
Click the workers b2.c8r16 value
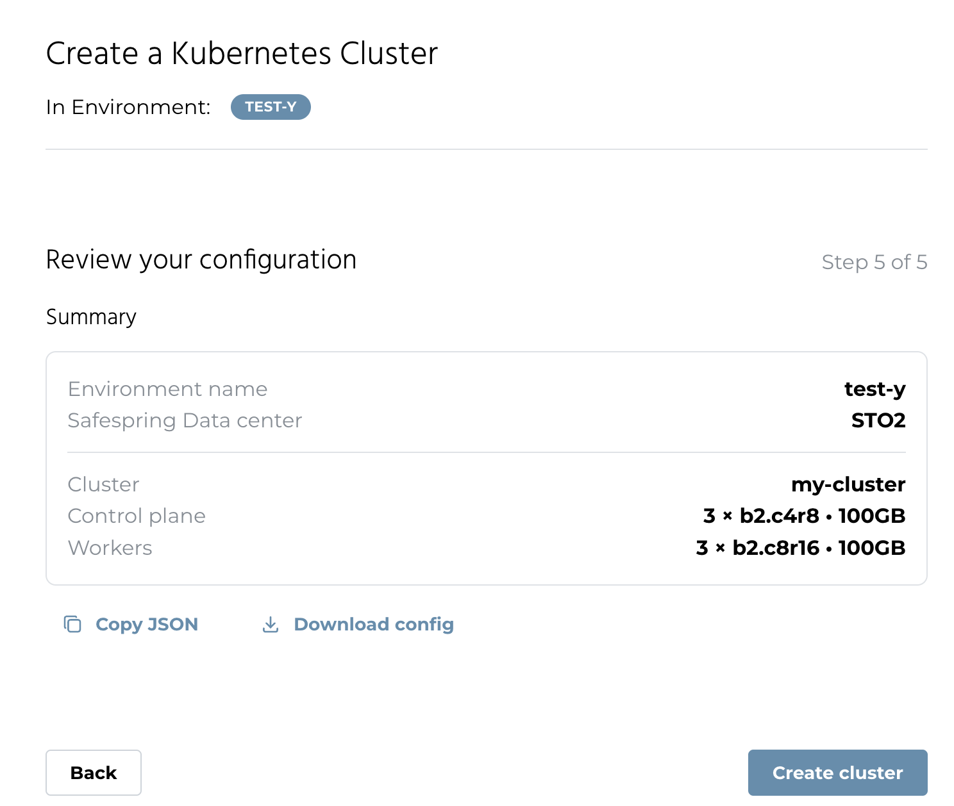801,548
